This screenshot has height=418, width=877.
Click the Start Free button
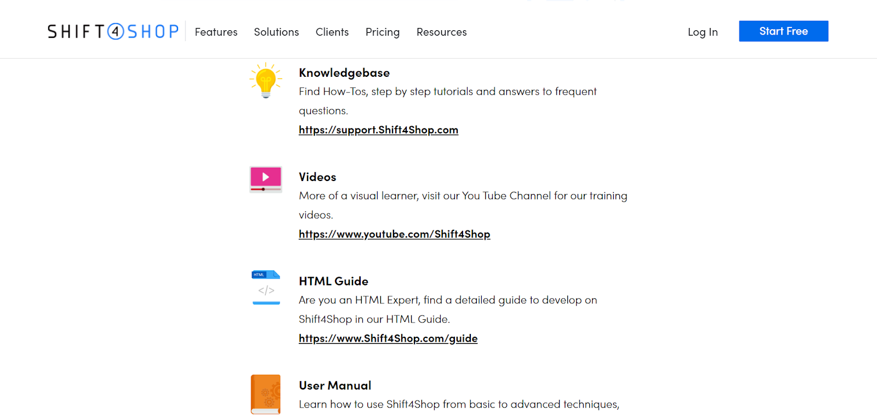click(x=783, y=31)
